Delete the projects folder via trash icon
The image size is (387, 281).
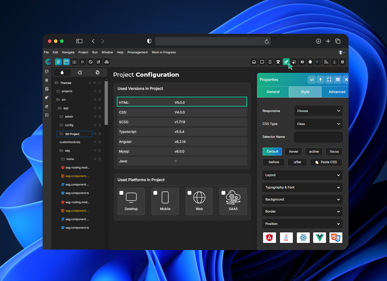point(100,91)
